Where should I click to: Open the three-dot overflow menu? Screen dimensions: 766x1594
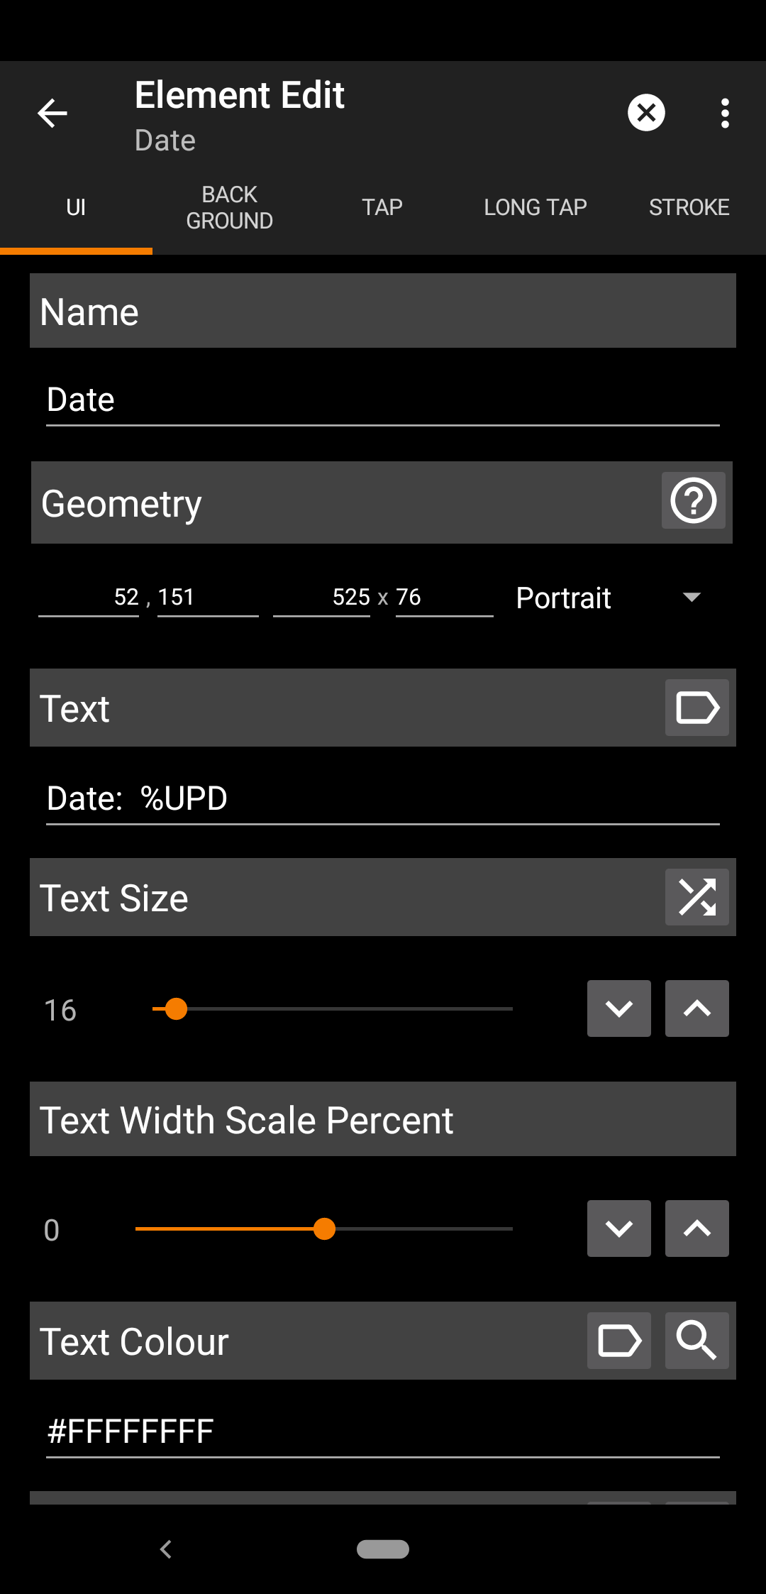724,114
